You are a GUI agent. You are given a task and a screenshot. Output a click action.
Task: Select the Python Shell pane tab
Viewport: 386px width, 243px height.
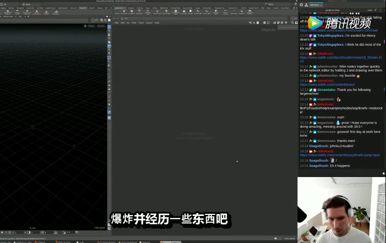8,16
